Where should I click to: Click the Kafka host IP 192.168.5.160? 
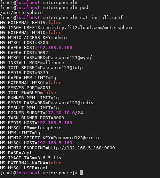pyautogui.click(x=55, y=48)
